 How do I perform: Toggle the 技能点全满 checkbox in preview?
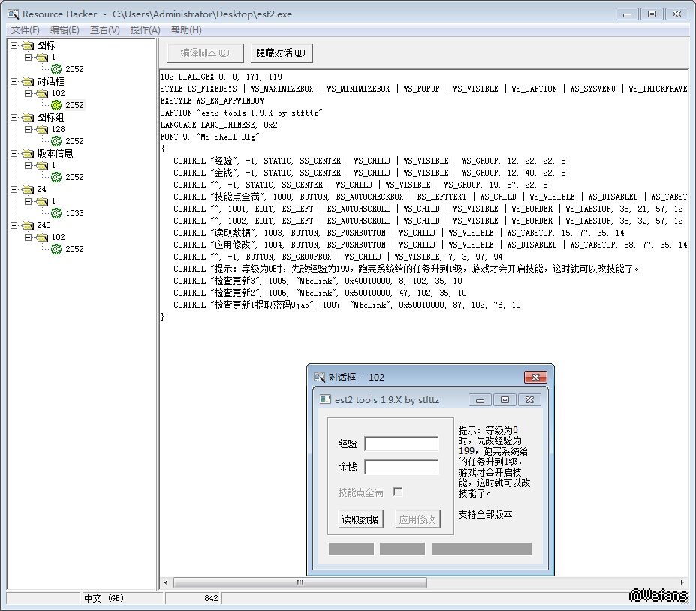click(x=398, y=492)
